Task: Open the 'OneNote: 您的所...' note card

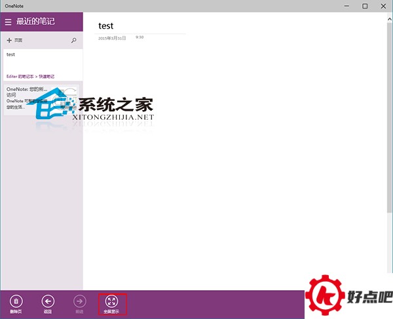Action: coord(41,100)
